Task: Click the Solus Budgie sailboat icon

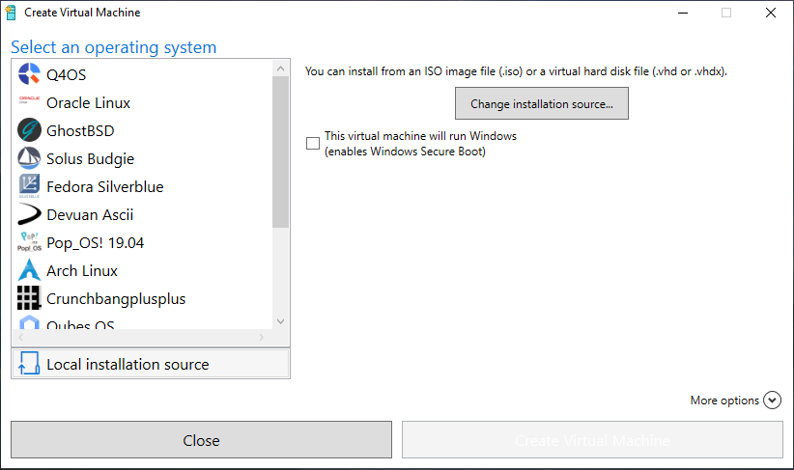Action: [x=29, y=158]
